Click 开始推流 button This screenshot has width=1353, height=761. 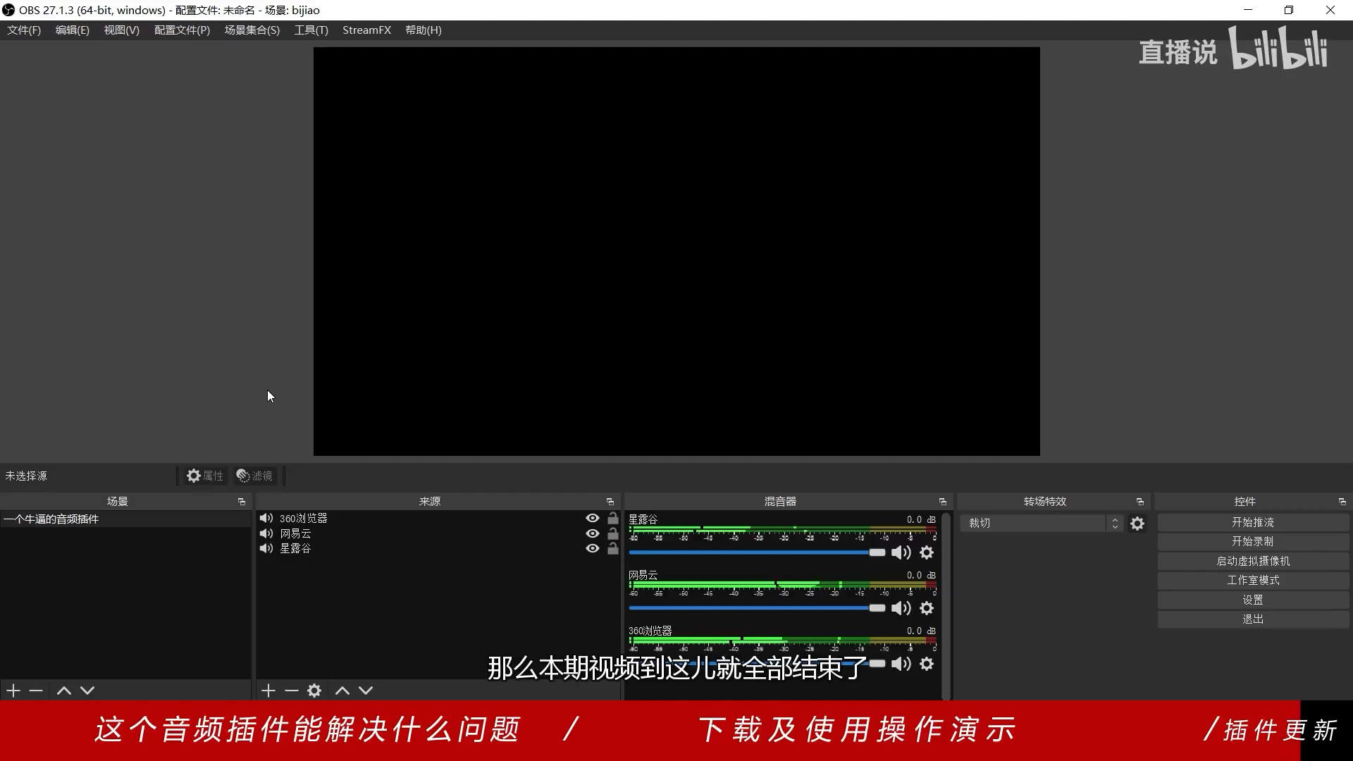1252,522
